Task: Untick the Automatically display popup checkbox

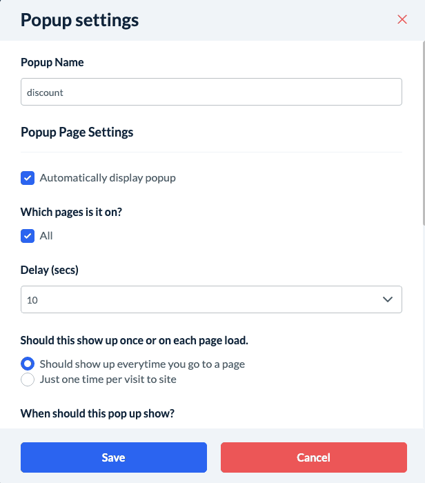Action: 28,178
